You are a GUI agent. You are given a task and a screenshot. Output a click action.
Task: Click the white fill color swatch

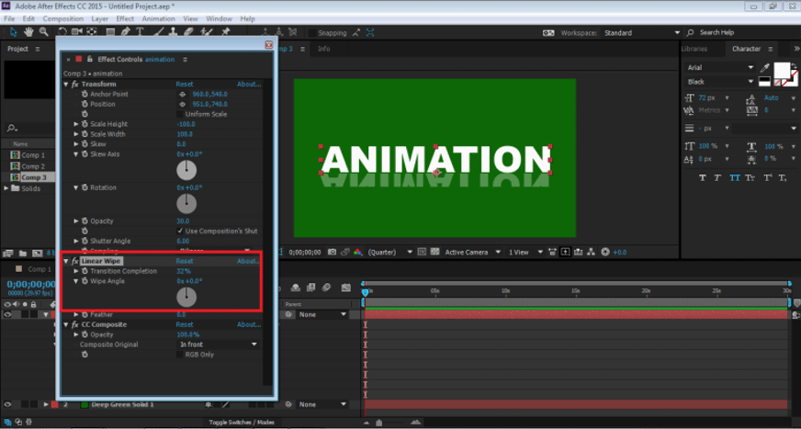click(782, 70)
